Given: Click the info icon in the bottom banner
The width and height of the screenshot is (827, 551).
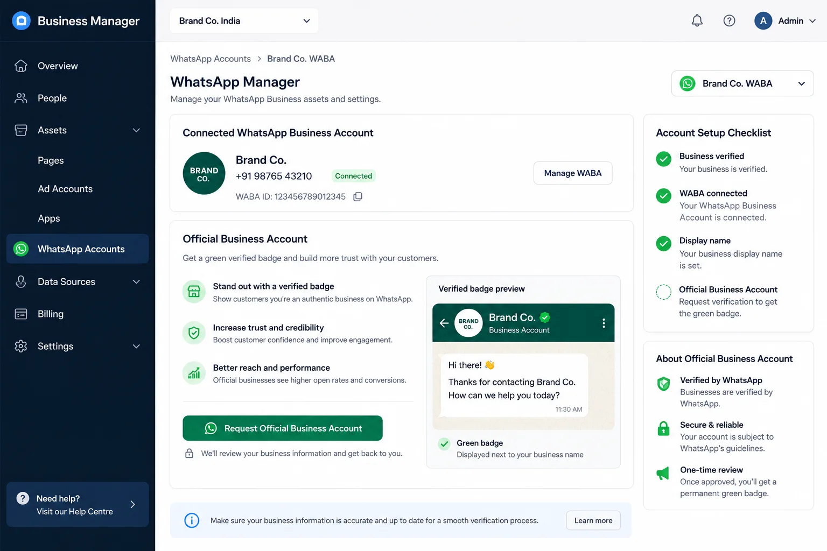Looking at the screenshot, I should (192, 520).
